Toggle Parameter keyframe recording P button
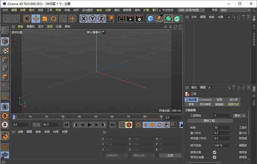The image size is (257, 164). pos(166,125)
